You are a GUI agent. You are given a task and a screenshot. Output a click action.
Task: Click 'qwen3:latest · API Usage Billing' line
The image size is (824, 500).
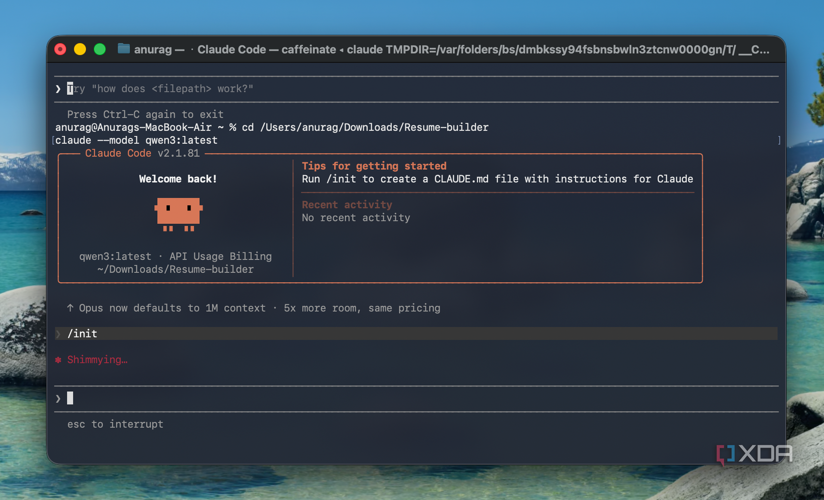(x=176, y=256)
